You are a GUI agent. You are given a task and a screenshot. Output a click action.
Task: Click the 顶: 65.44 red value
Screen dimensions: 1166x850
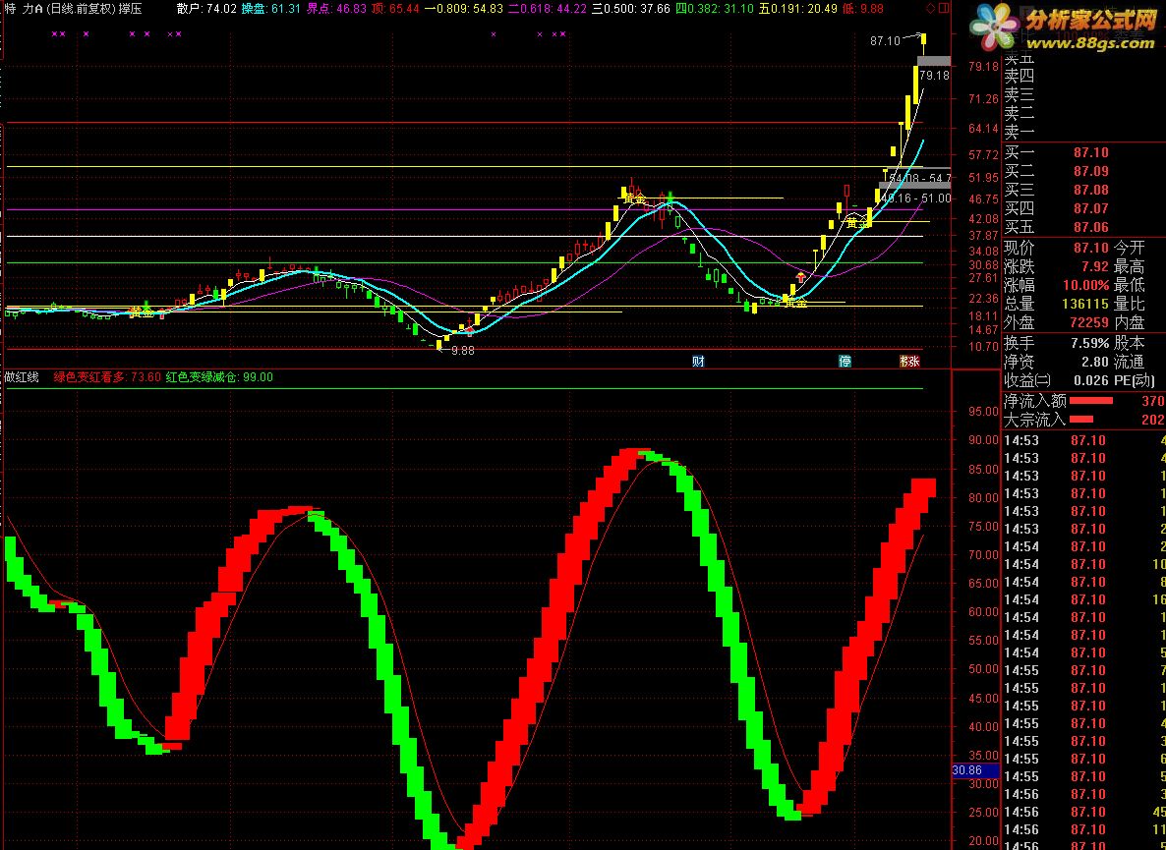pyautogui.click(x=395, y=9)
